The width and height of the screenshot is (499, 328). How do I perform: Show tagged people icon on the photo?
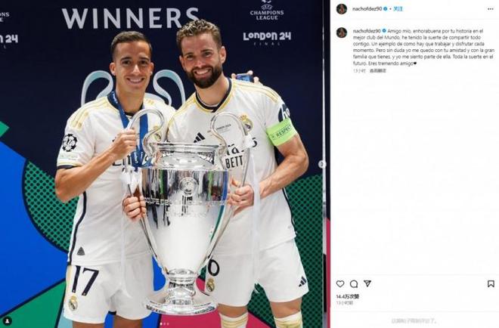(7, 320)
